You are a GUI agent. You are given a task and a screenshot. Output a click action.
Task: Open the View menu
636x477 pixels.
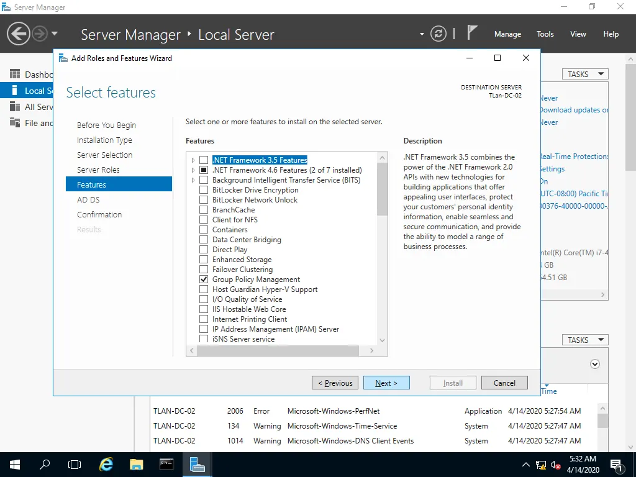[x=578, y=34]
